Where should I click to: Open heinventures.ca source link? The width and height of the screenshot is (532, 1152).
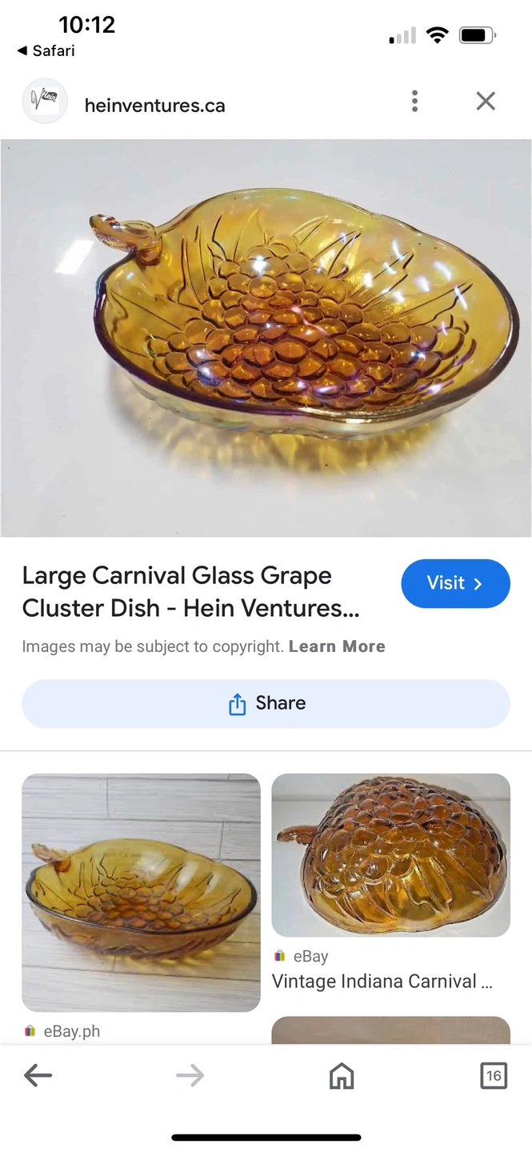[154, 106]
